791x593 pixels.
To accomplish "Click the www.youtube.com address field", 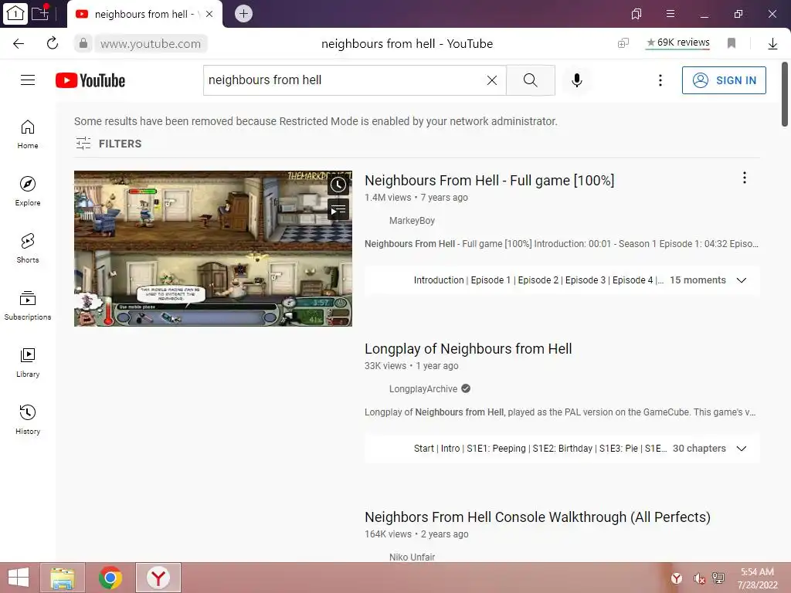I will (x=151, y=44).
